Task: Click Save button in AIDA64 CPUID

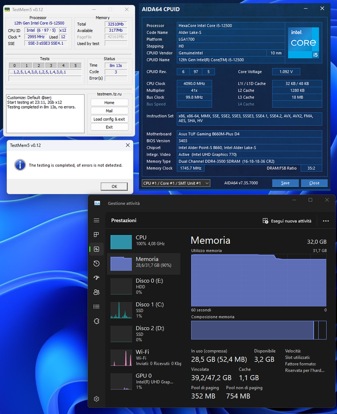Action: pyautogui.click(x=285, y=183)
